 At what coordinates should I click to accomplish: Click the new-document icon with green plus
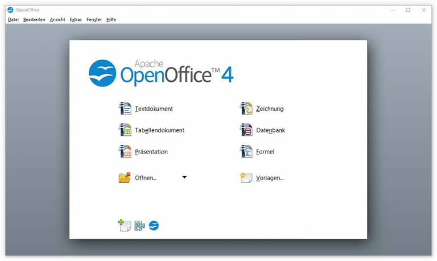[x=125, y=225]
